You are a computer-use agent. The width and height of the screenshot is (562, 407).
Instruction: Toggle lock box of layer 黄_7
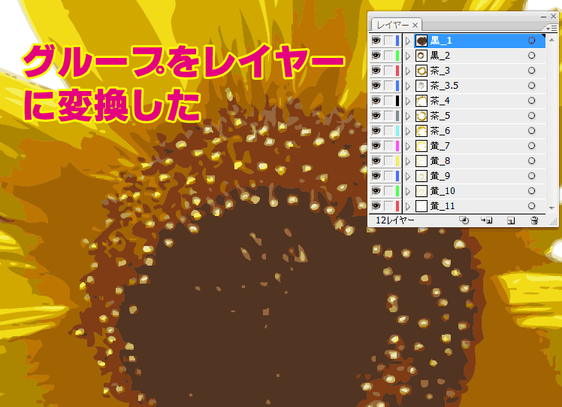[x=388, y=146]
